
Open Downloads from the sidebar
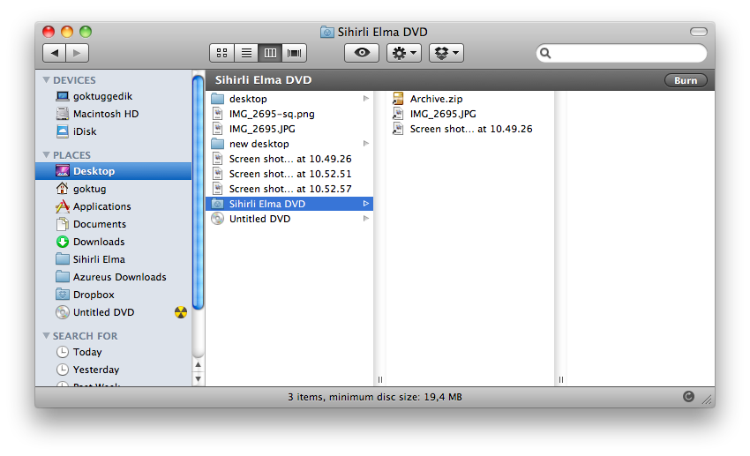click(x=98, y=242)
